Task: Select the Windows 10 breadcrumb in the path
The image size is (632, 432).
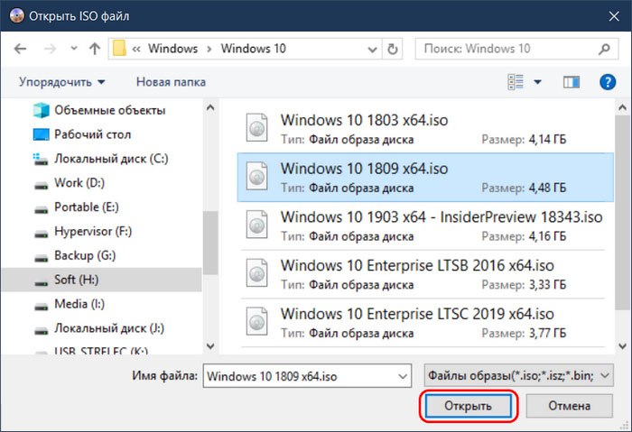Action: [253, 49]
